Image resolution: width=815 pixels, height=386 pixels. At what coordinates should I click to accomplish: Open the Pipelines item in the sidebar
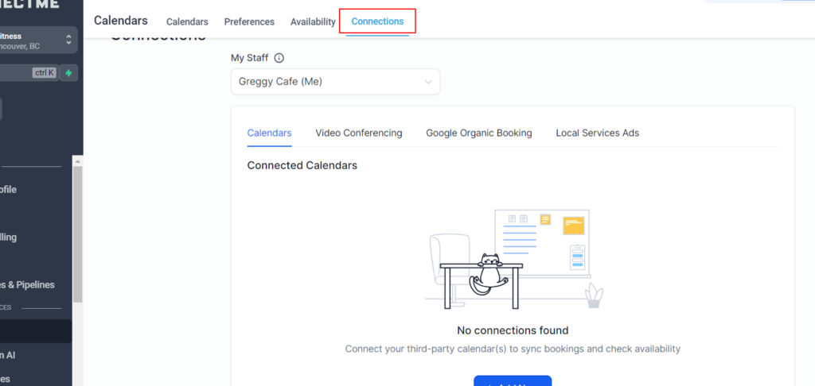click(x=28, y=284)
